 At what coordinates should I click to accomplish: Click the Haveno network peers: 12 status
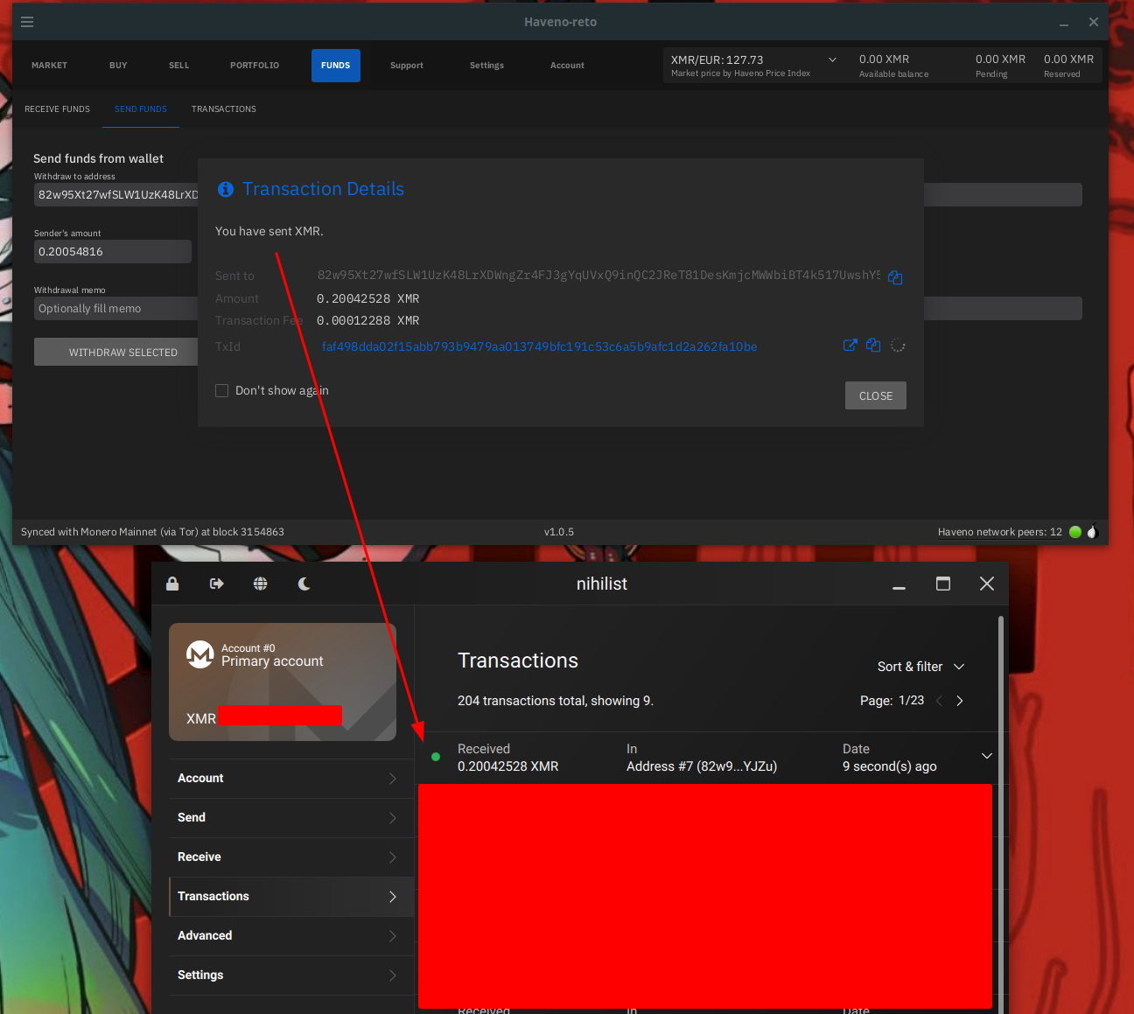coord(1000,532)
